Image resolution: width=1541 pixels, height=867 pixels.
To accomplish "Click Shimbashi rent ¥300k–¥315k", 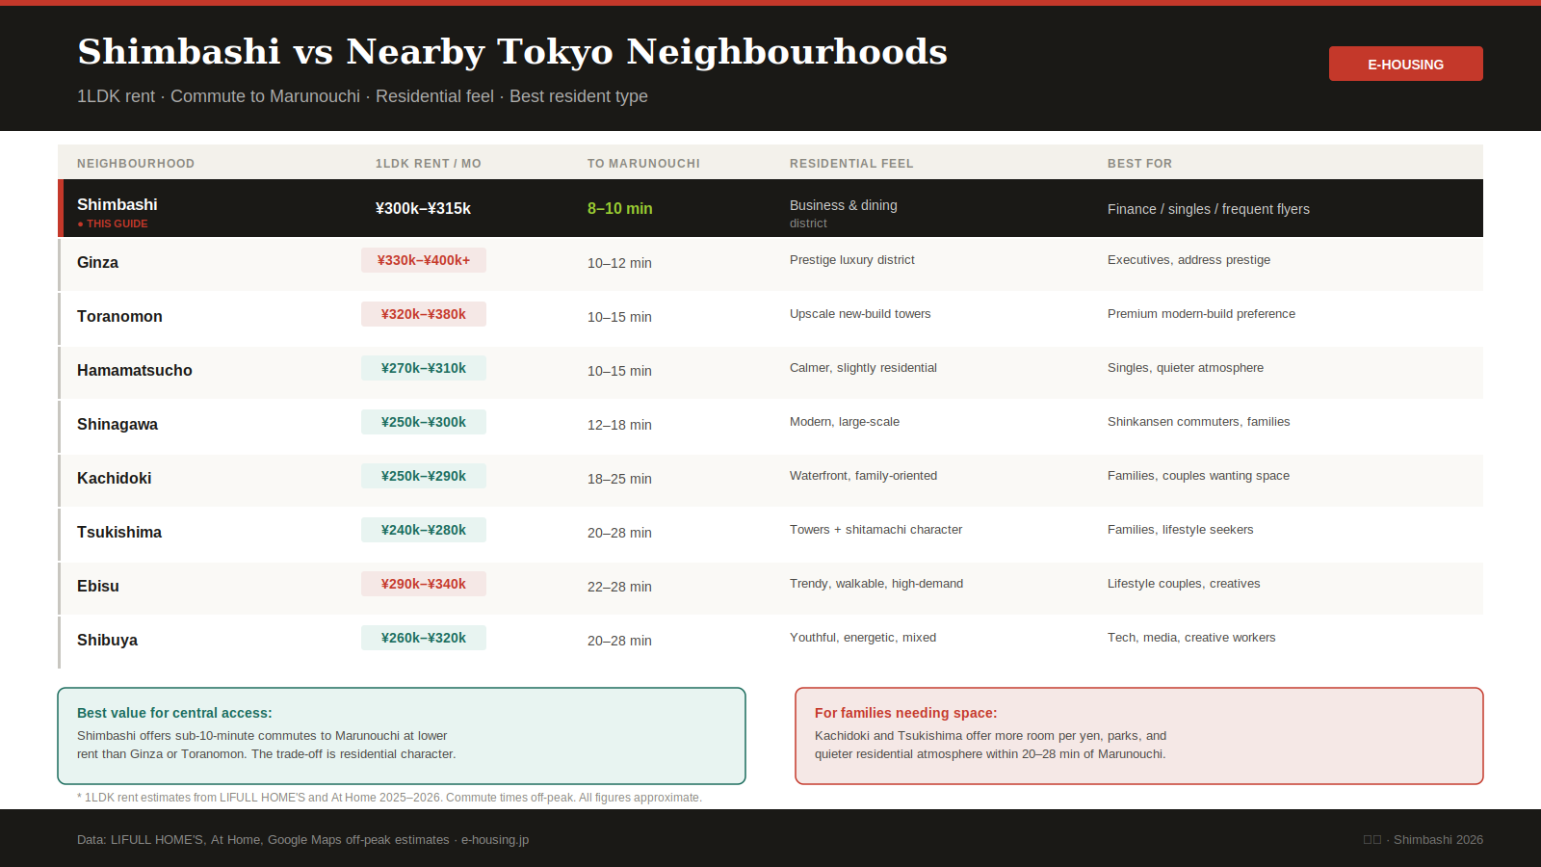I will pos(423,208).
